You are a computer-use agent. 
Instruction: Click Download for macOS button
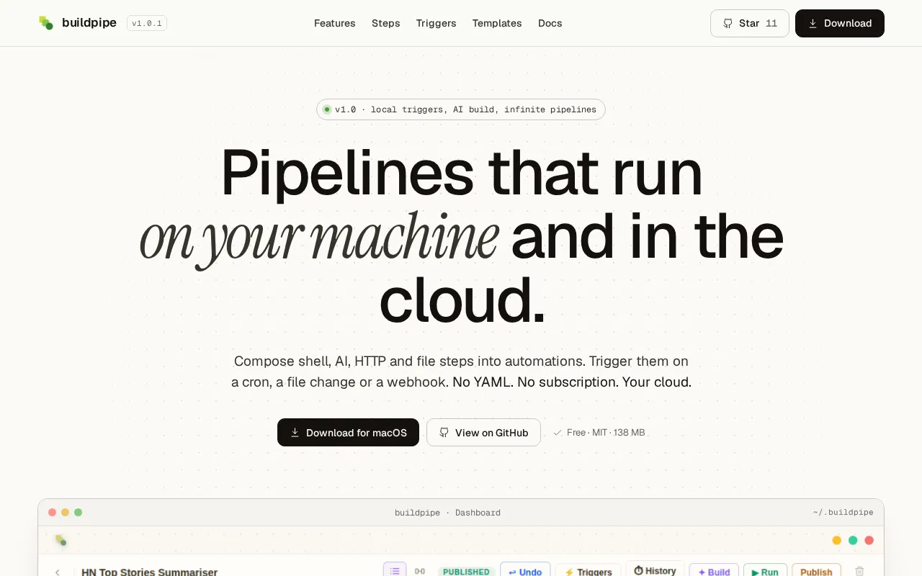pos(348,433)
